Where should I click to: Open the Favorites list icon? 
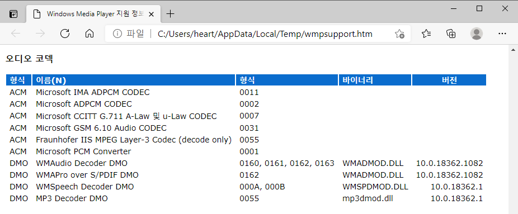(426, 34)
